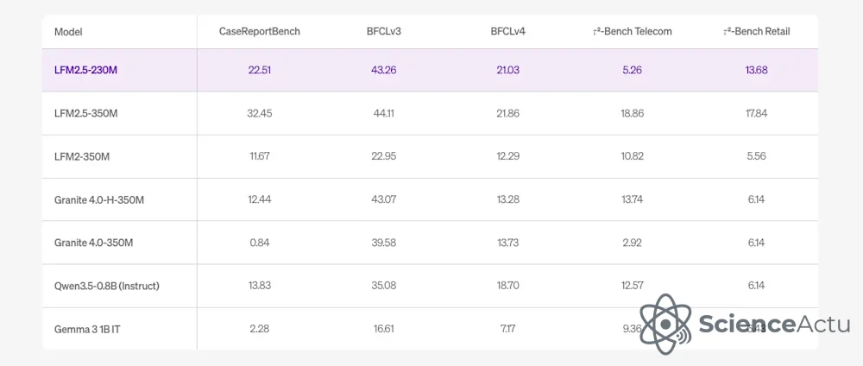Viewport: 863px width, 366px height.
Task: Select the LFM2.5-230M model row label
Action: [x=85, y=70]
